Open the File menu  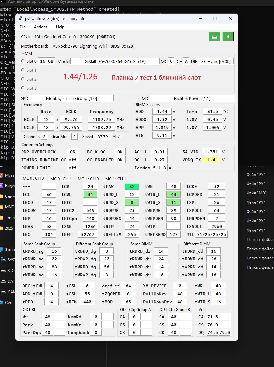point(23,27)
